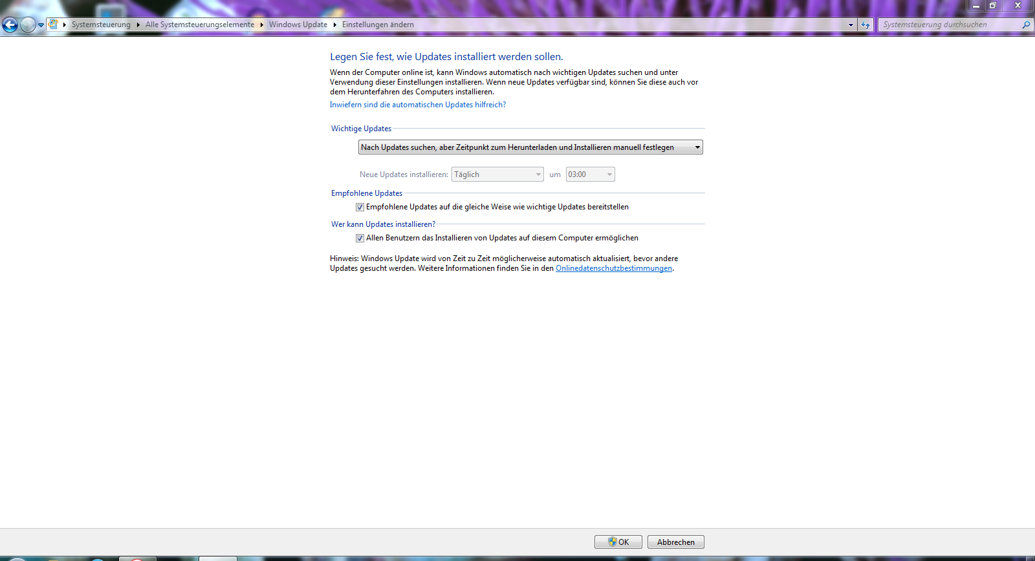The width and height of the screenshot is (1035, 561).
Task: Toggle Allen Benutzern das Installieren checkbox
Action: pyautogui.click(x=360, y=238)
